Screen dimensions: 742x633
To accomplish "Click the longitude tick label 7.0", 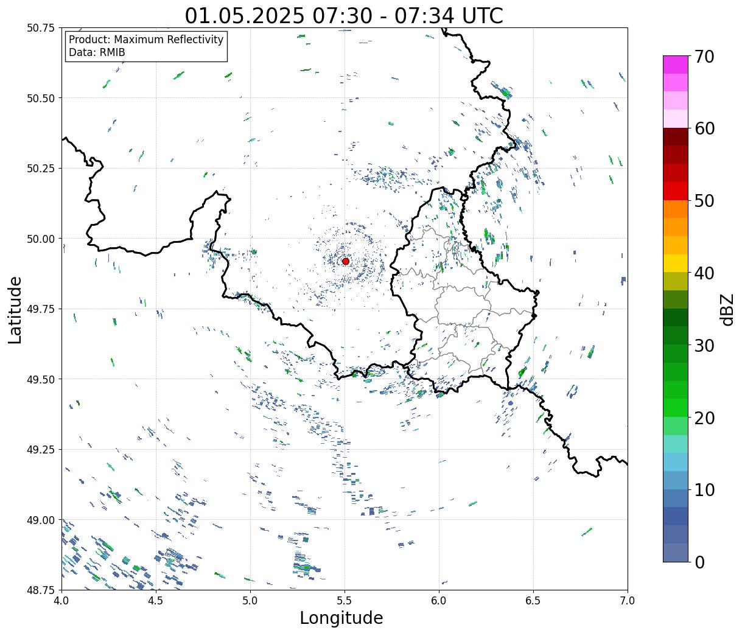I will pos(628,601).
